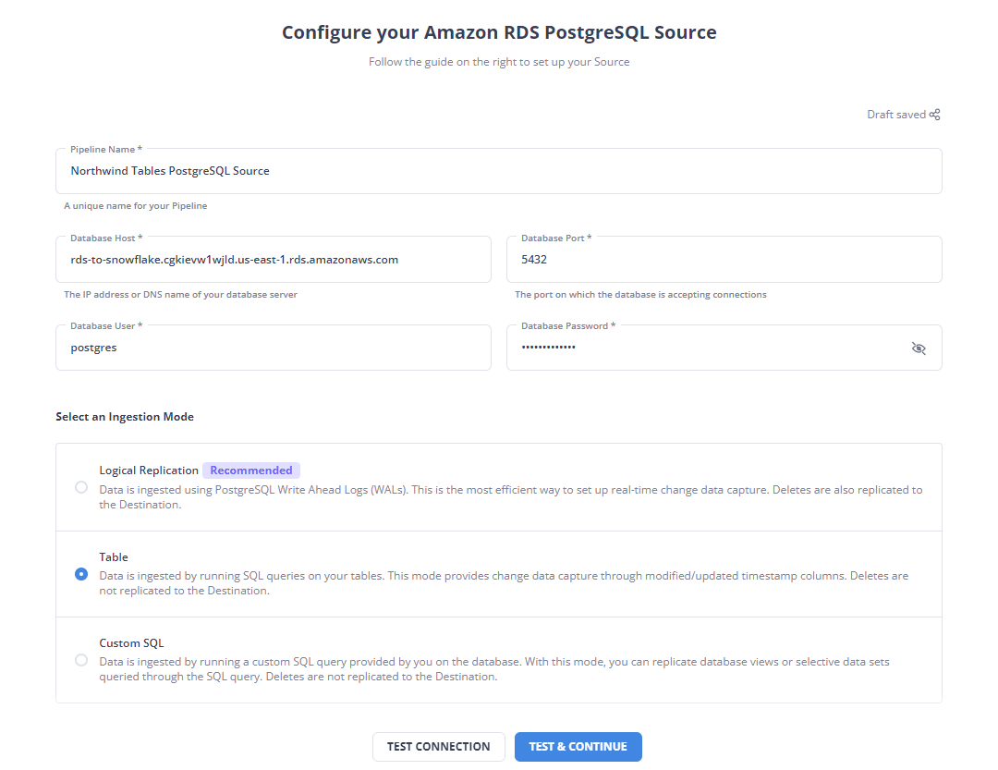998x770 pixels.
Task: Click the Recommended badge
Action: click(251, 470)
